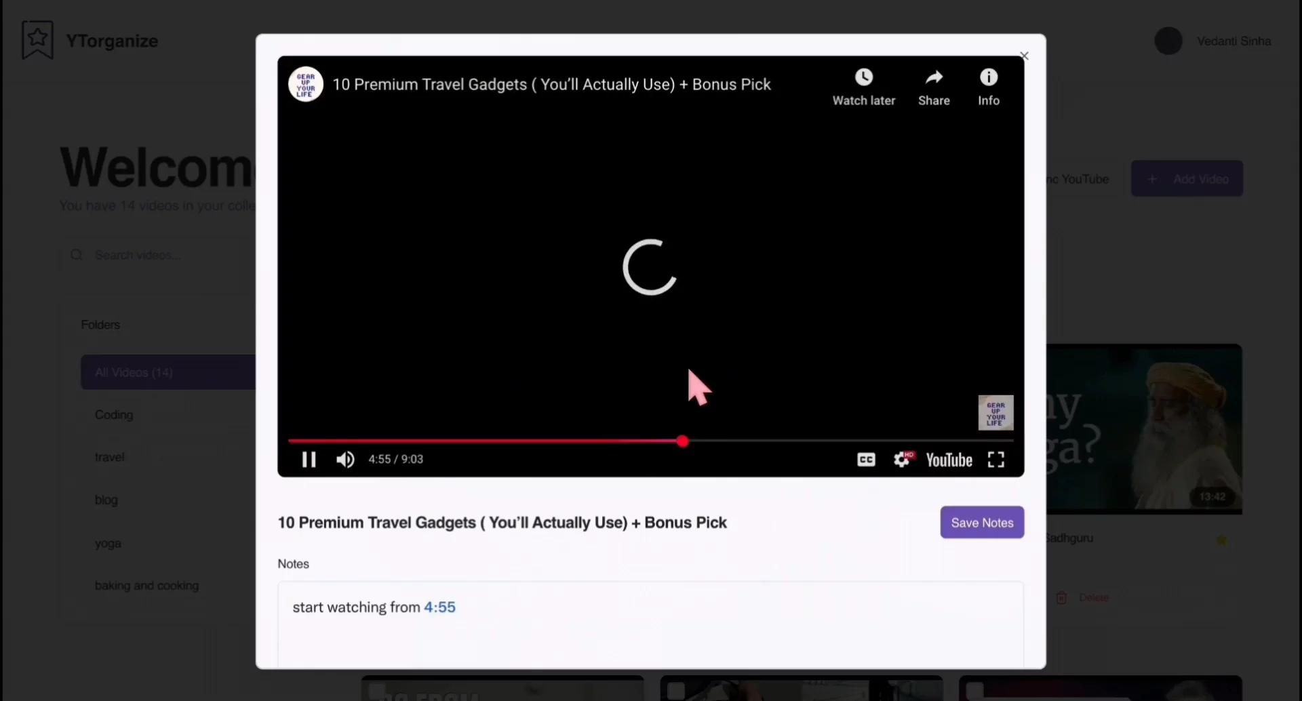Screen dimensions: 1302x701
Task: Click the search magnifier icon
Action: [77, 254]
